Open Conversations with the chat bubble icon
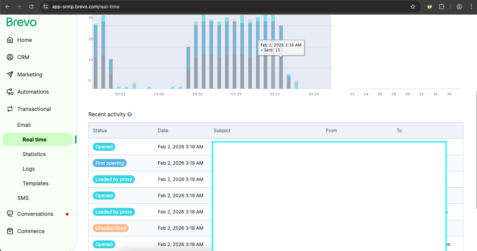The width and height of the screenshot is (477, 251). pyautogui.click(x=10, y=214)
